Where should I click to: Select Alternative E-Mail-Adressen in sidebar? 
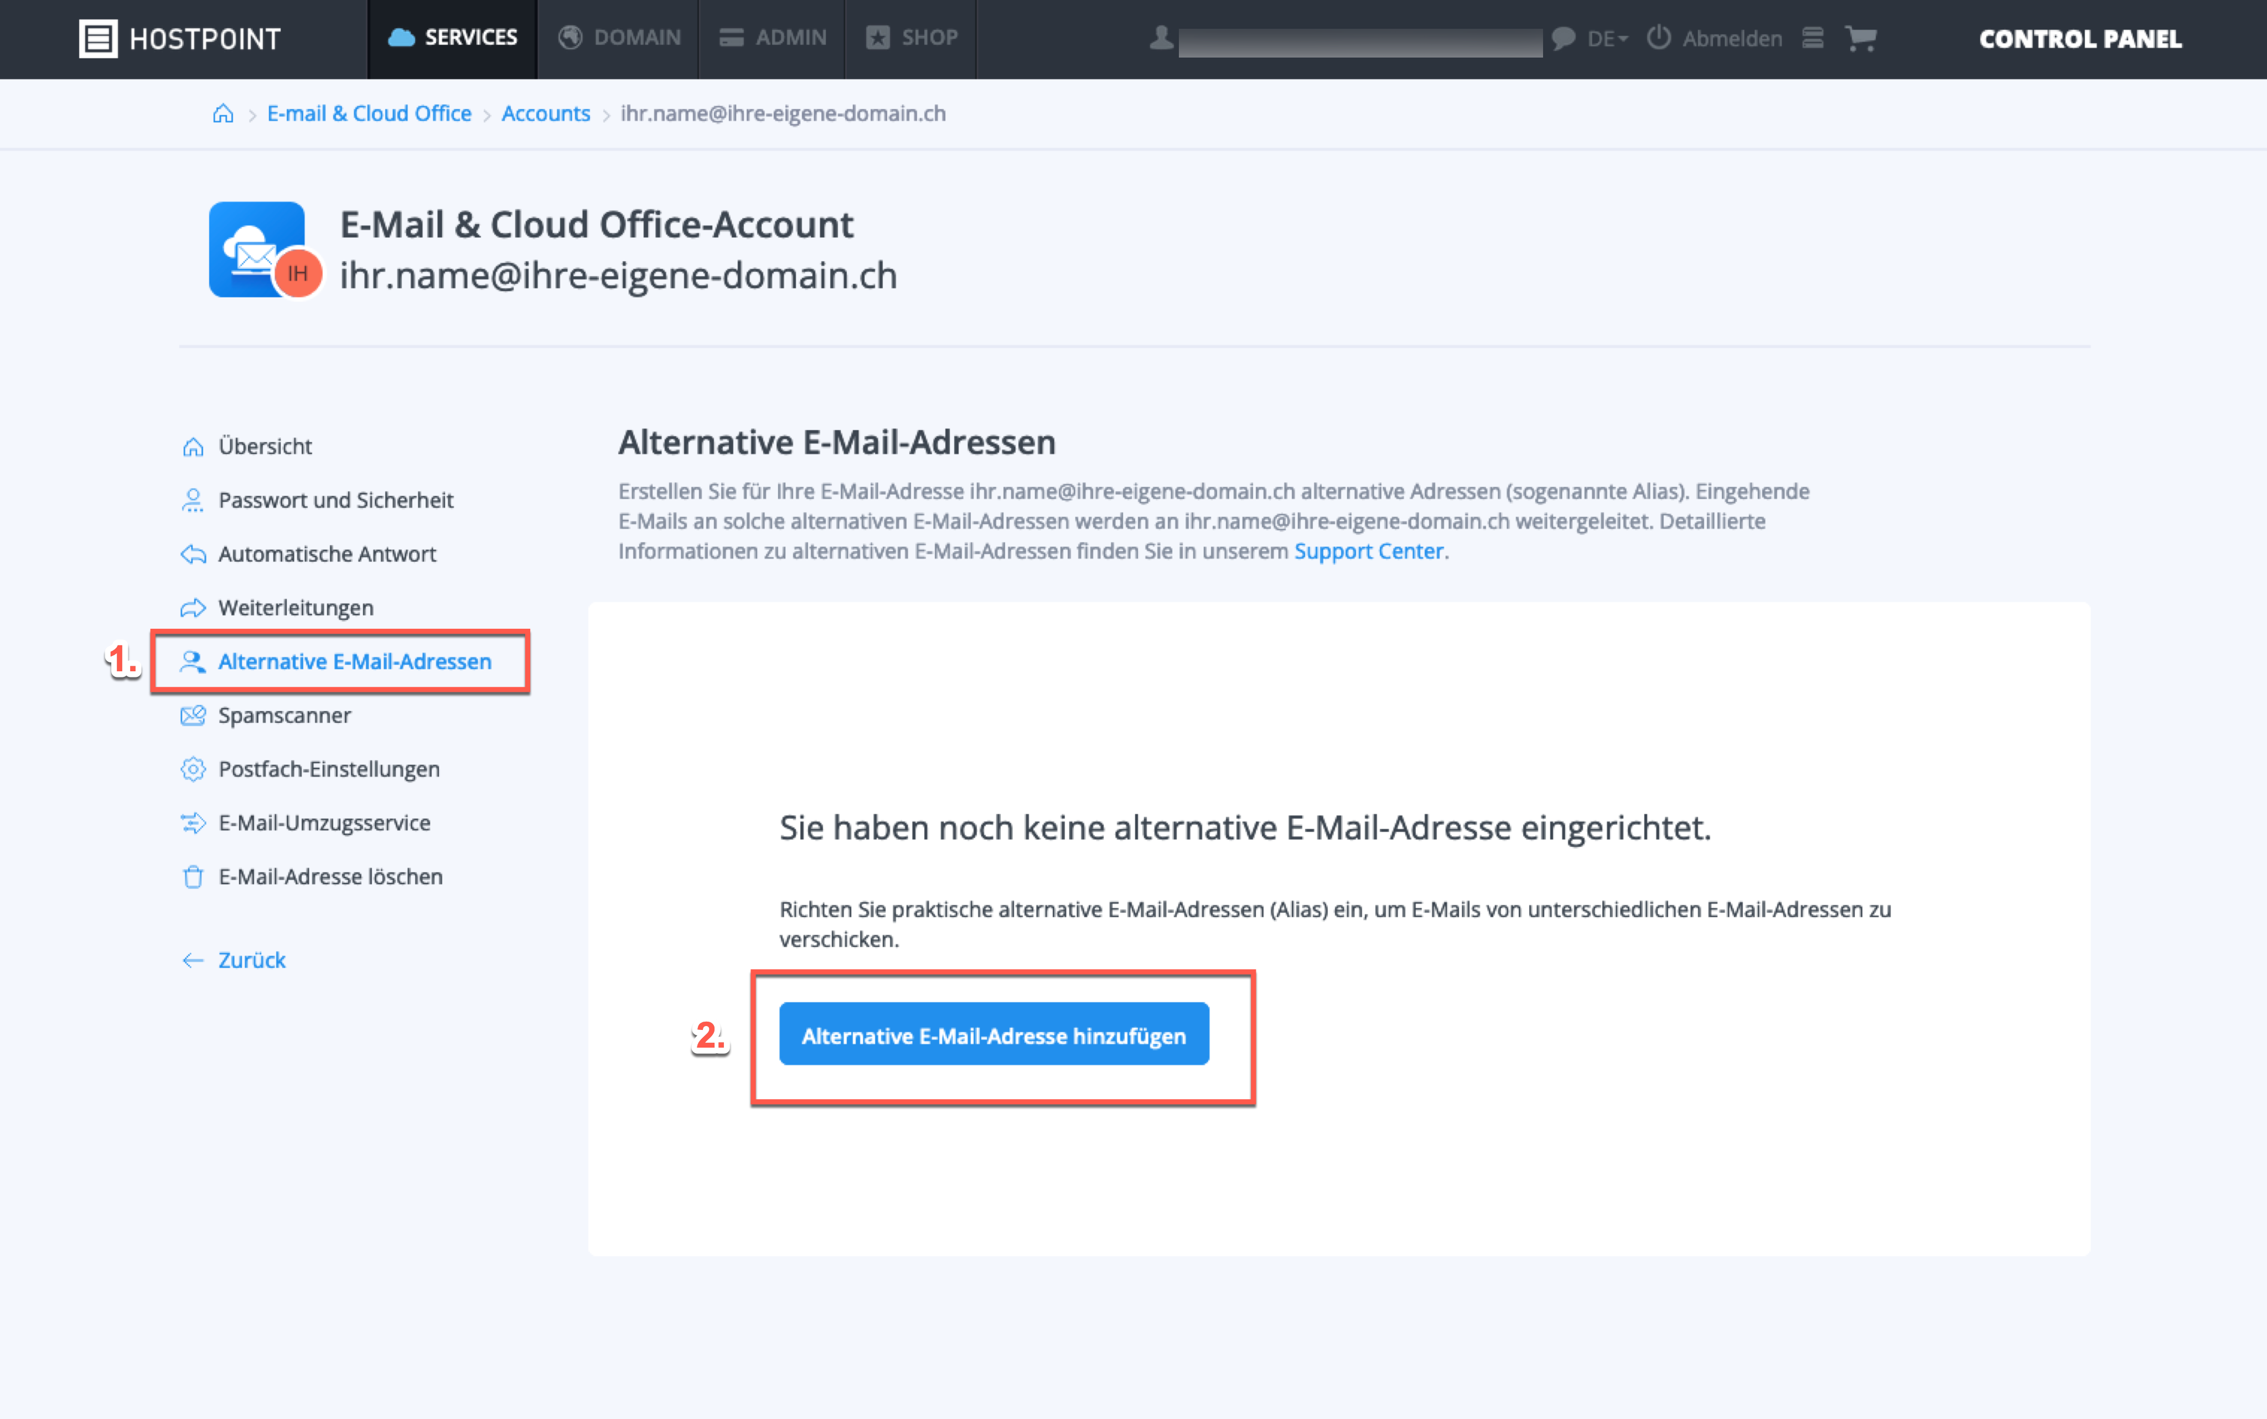tap(355, 662)
